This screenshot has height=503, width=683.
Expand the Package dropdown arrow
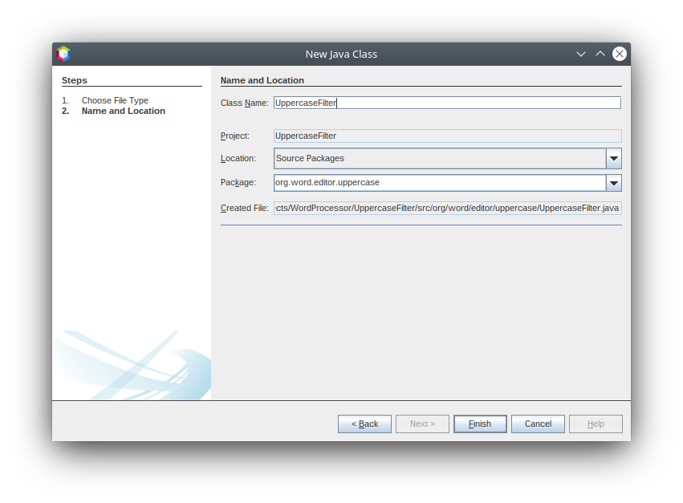(613, 183)
